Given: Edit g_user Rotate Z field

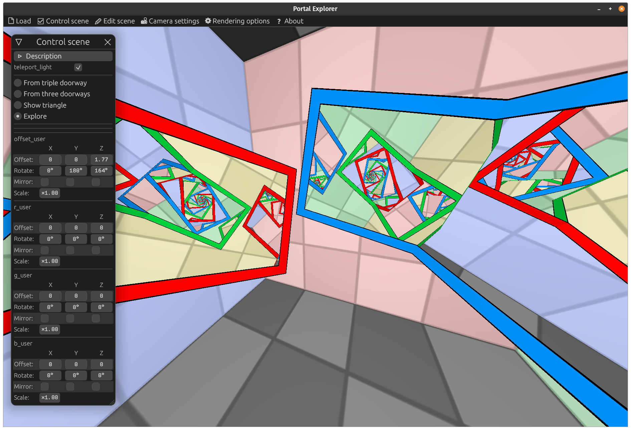Looking at the screenshot, I should coord(101,307).
